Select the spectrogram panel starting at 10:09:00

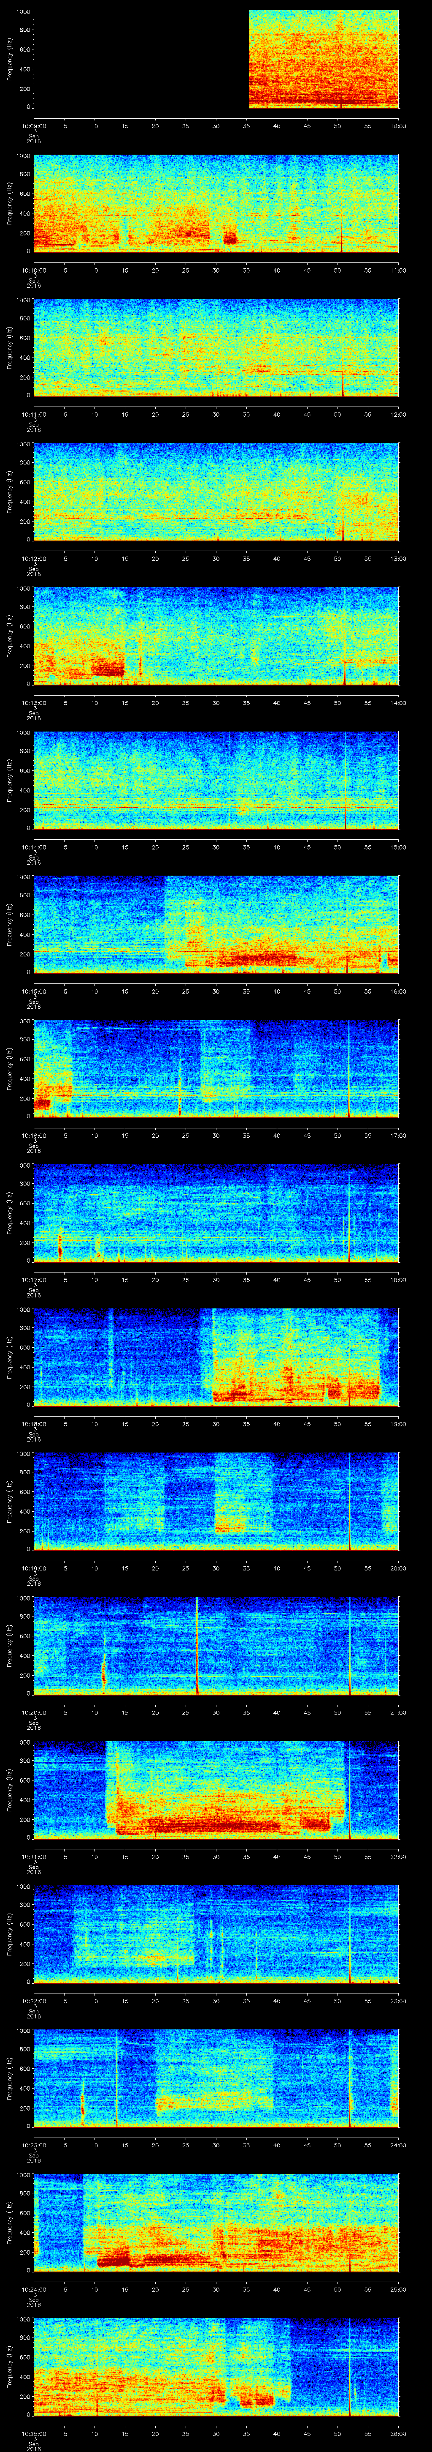tap(216, 59)
